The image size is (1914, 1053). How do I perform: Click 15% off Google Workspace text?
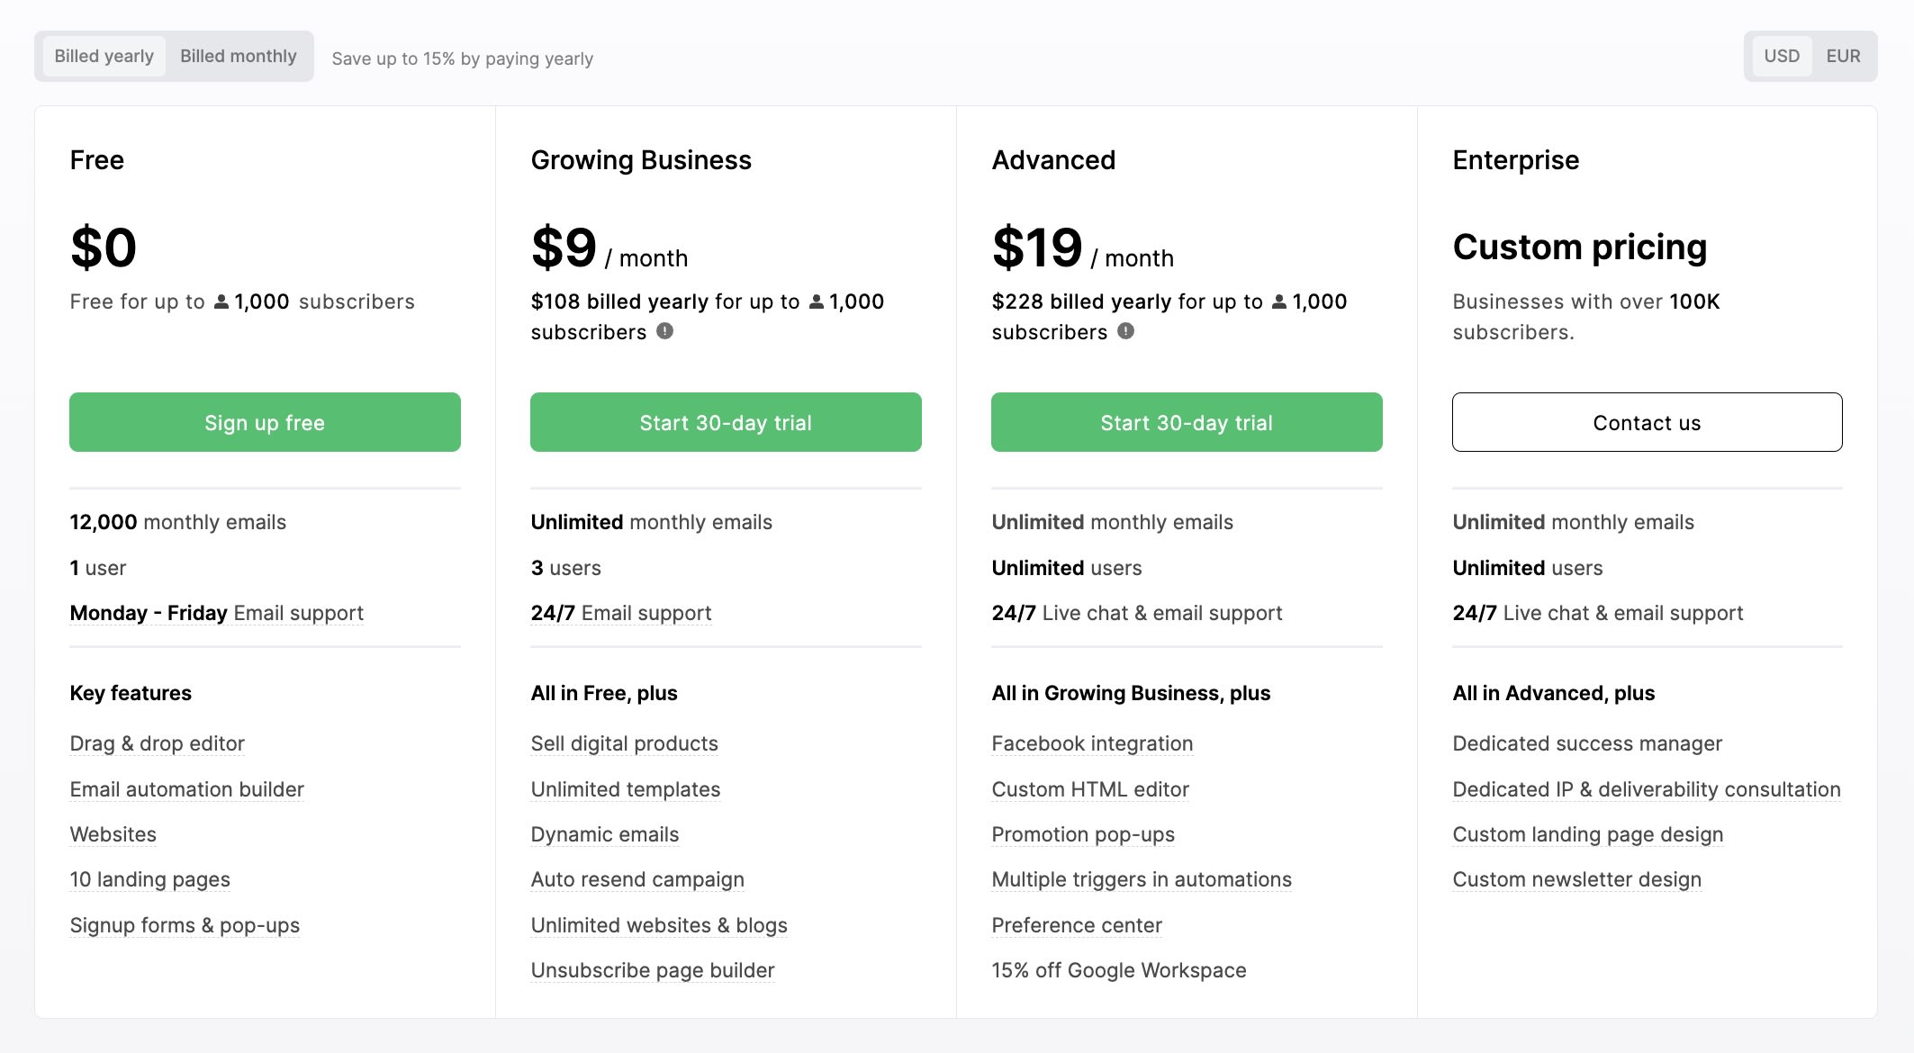click(1119, 970)
